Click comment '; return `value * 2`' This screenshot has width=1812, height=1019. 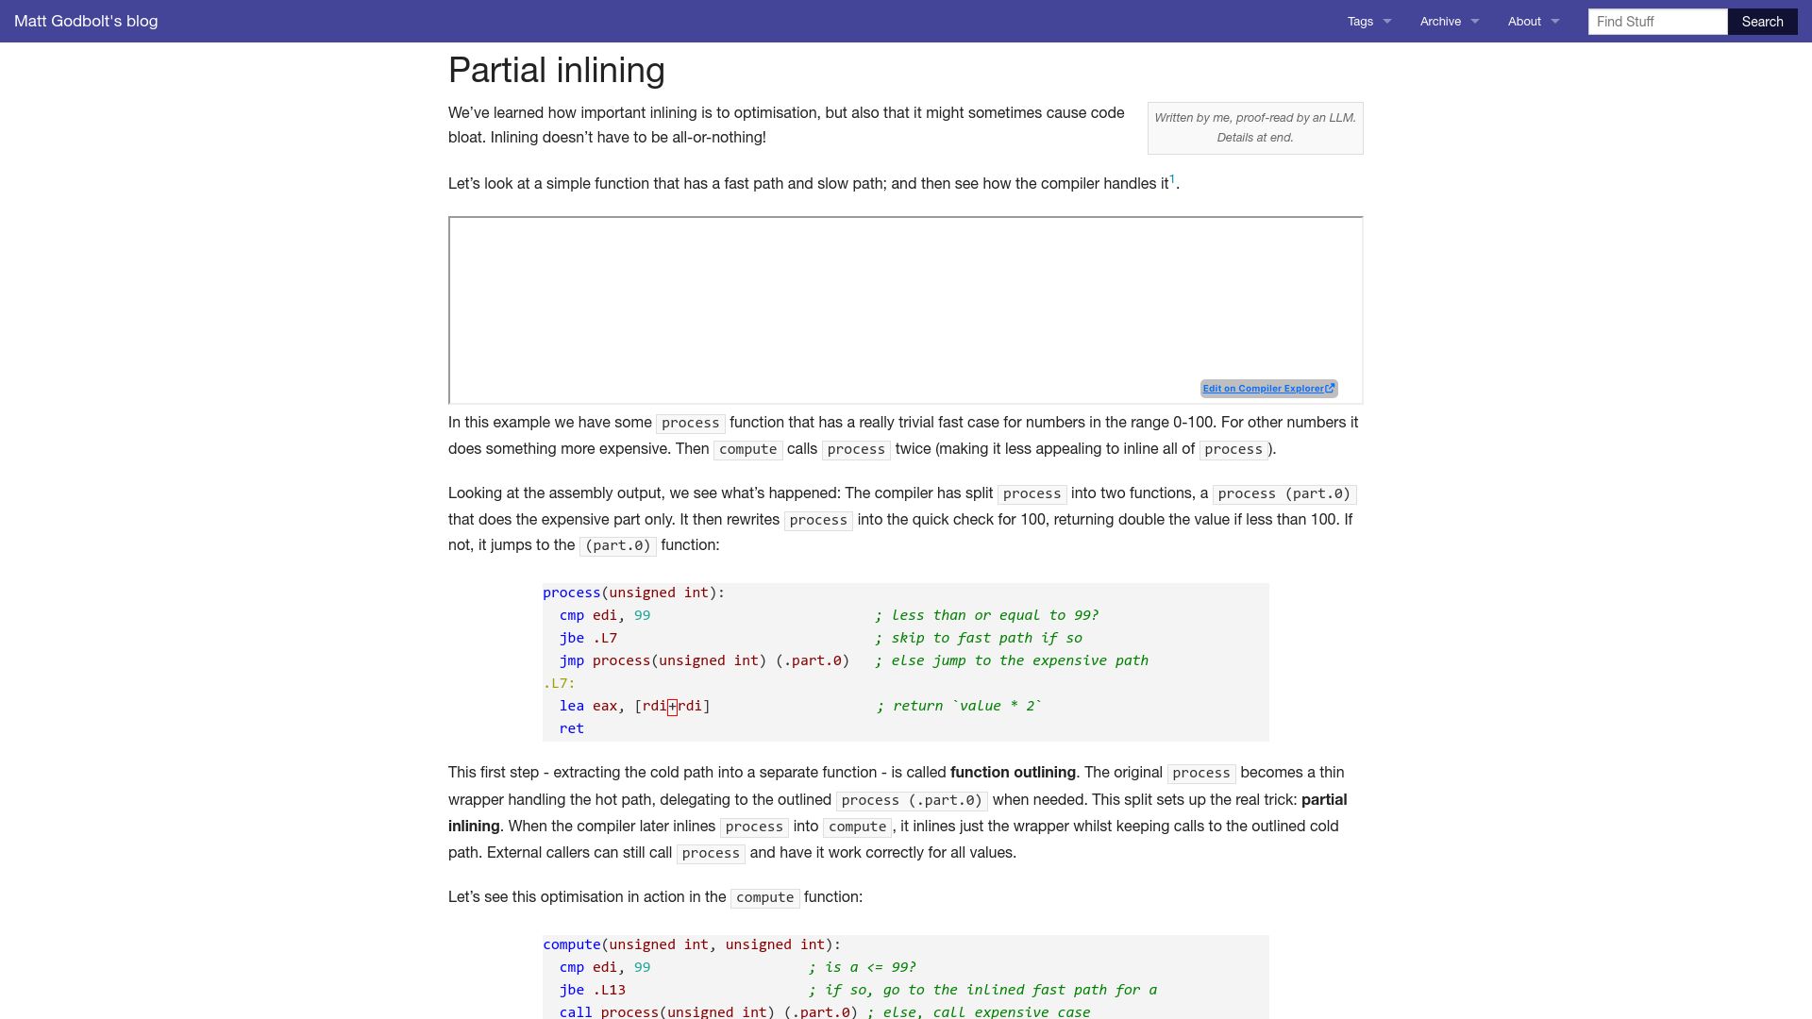958,706
